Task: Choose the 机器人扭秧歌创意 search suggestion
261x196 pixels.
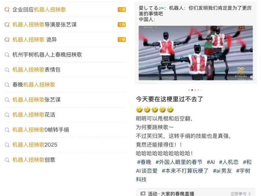Action: click(x=34, y=160)
